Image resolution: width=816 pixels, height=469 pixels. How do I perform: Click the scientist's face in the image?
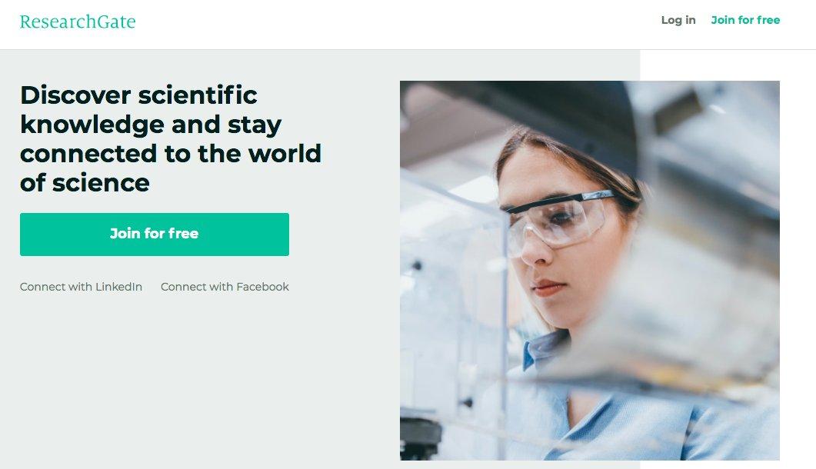point(551,244)
